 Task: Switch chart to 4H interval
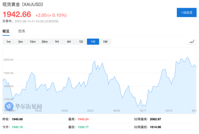point(69,42)
